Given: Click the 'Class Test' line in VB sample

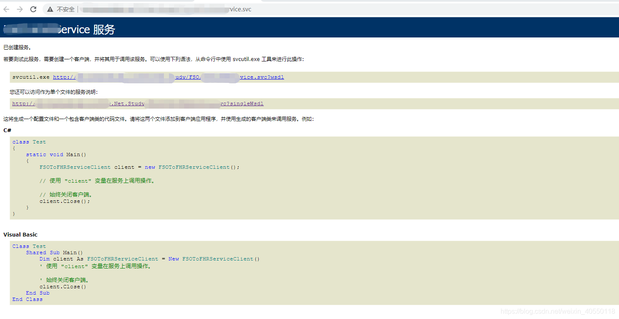Looking at the screenshot, I should click(29, 246).
